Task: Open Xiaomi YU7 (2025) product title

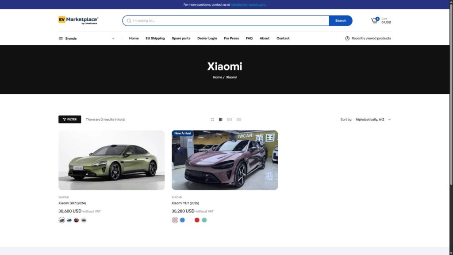Action: pyautogui.click(x=185, y=203)
